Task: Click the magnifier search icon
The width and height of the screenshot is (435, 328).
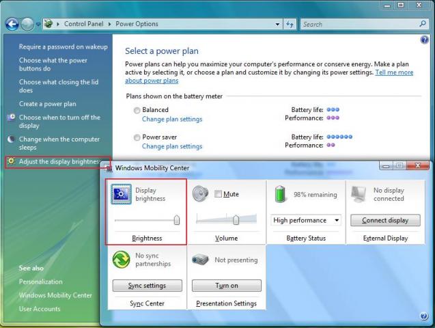Action: tap(423, 24)
